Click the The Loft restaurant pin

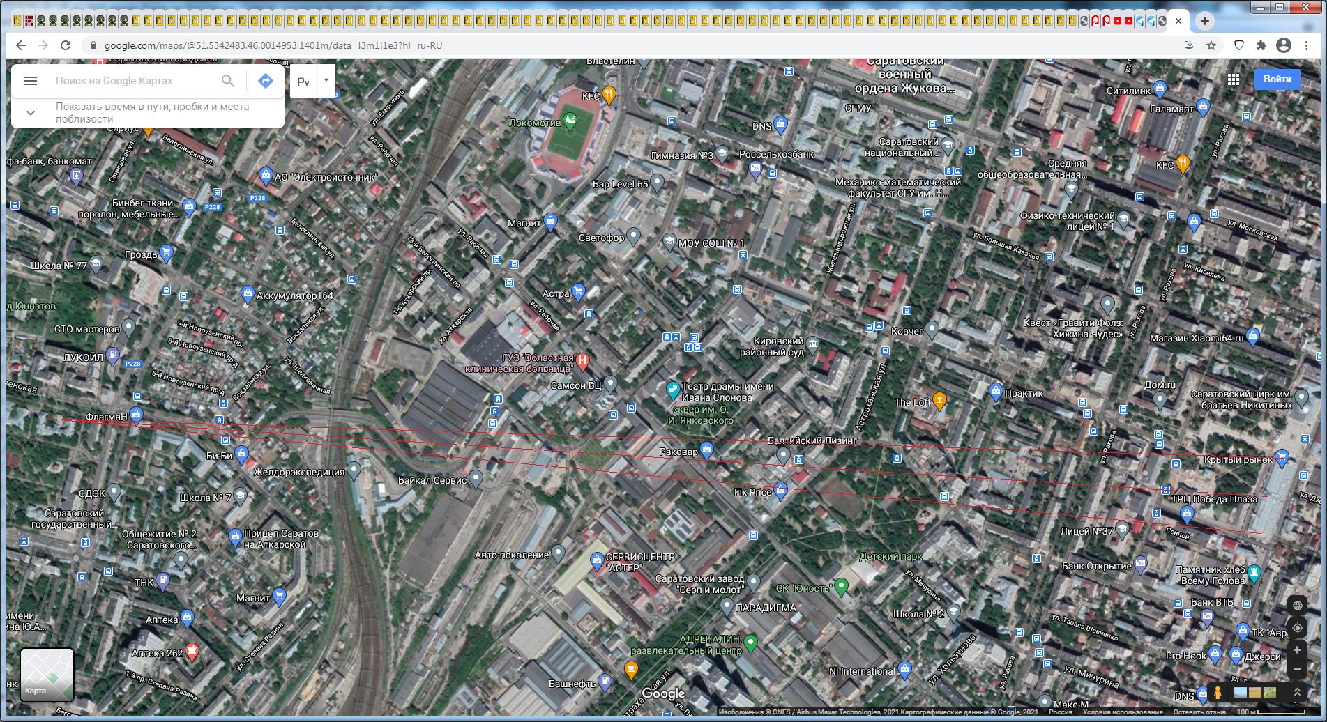[x=939, y=401]
